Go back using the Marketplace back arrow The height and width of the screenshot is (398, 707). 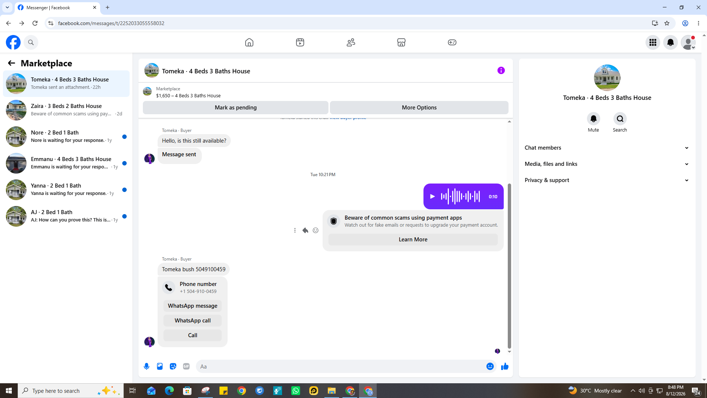pos(11,63)
